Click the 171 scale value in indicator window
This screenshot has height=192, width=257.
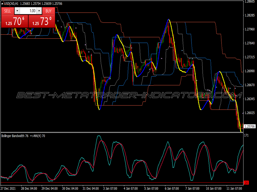click(246, 135)
